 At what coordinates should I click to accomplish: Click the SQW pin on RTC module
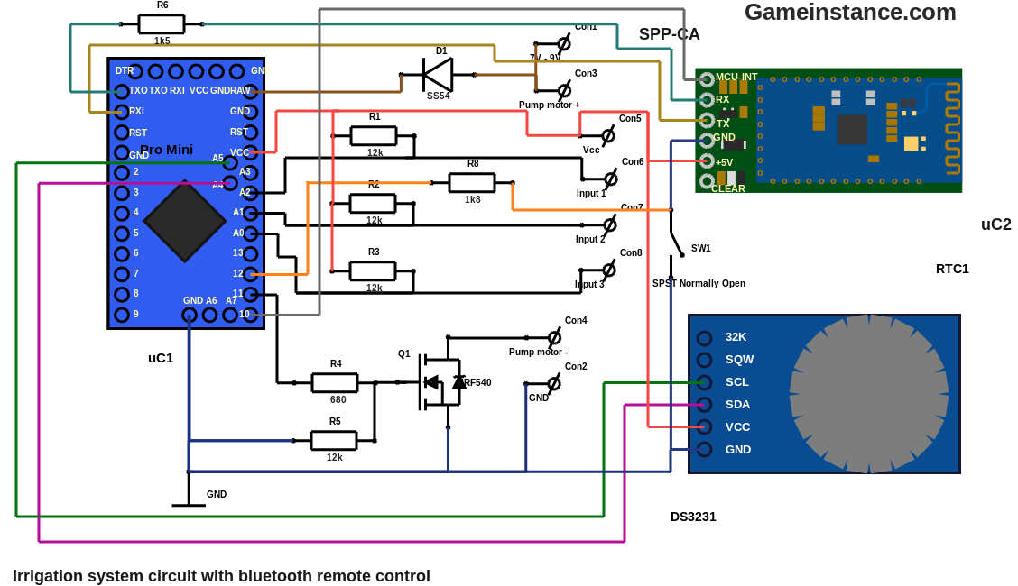tap(705, 360)
